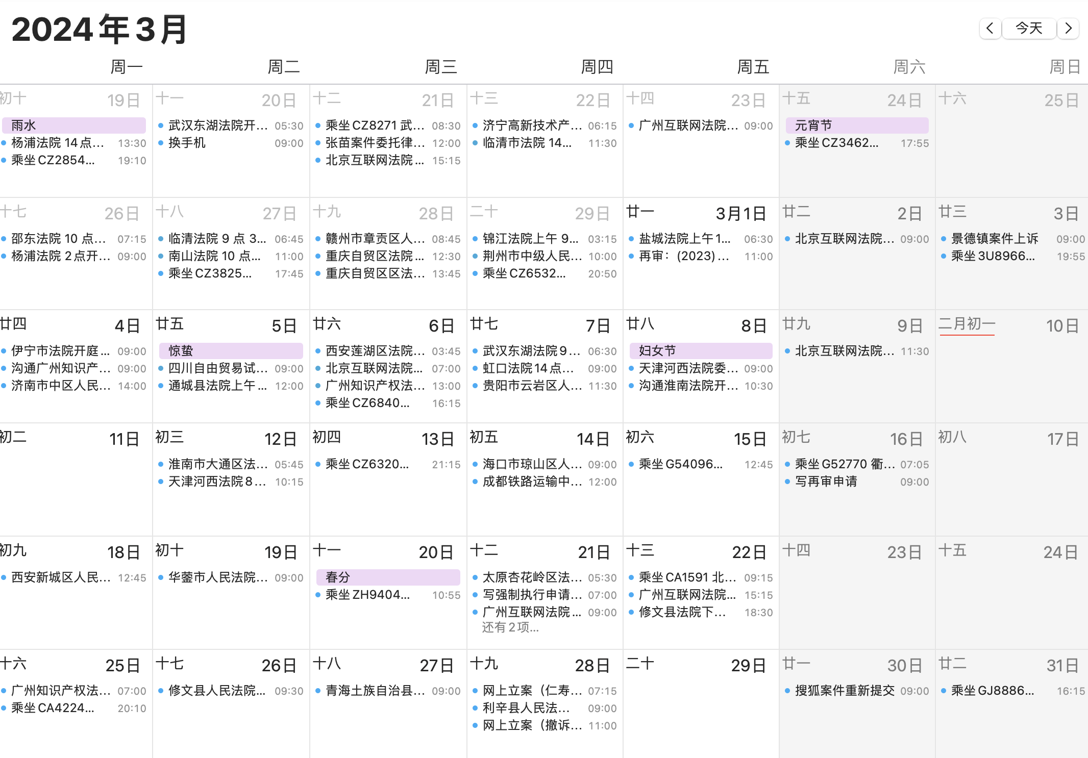Open 雨水 solar term event
Screen dimensions: 1088x758
click(74, 125)
